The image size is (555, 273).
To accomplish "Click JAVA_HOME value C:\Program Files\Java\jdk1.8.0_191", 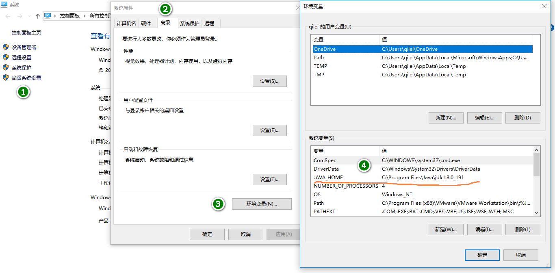I will tap(423, 177).
